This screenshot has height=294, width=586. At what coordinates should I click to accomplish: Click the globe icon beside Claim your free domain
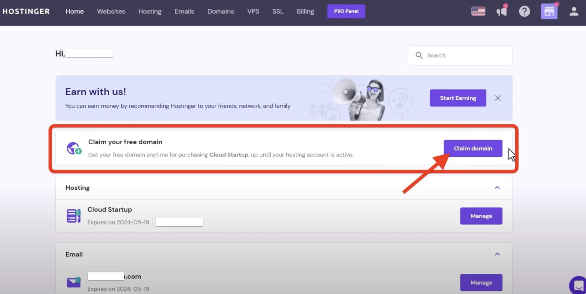[x=74, y=148]
